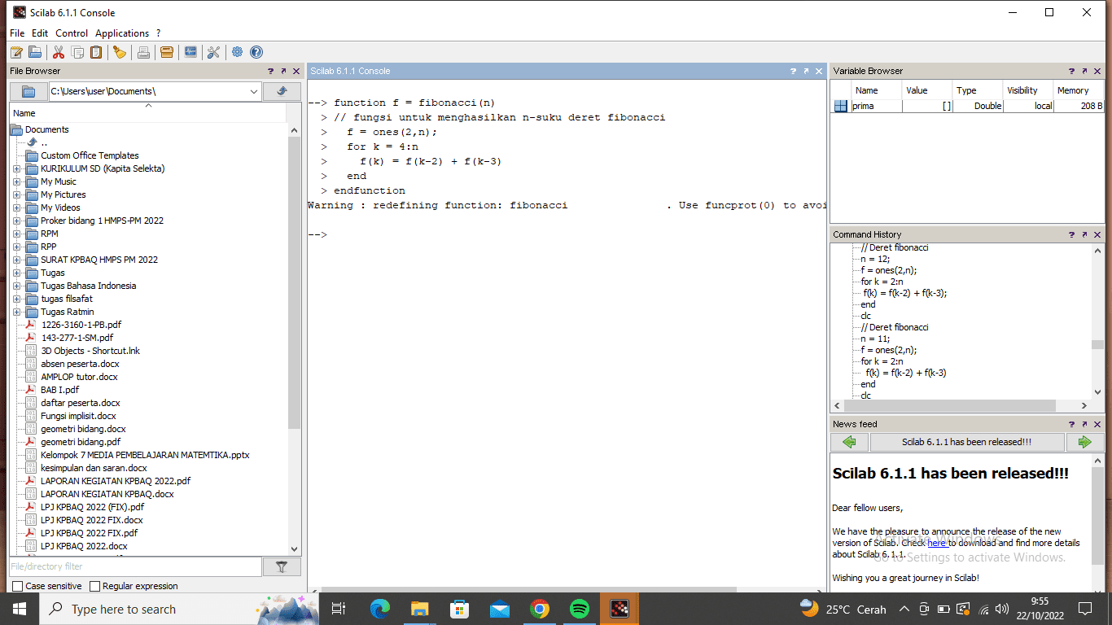Go to the parent directory button

[282, 91]
